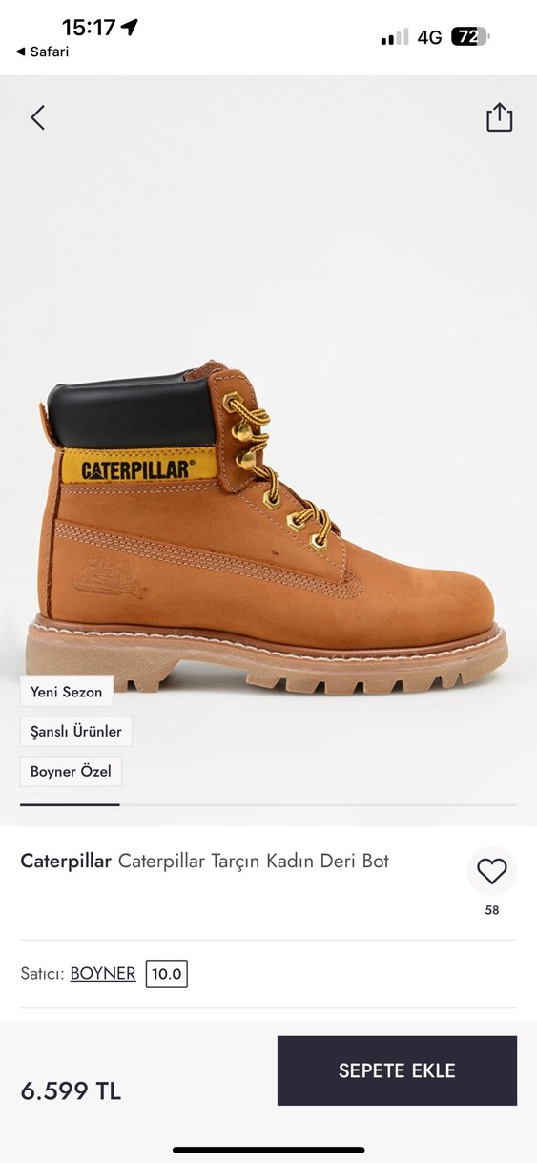
Task: Tap the 4G network indicator
Action: [429, 37]
